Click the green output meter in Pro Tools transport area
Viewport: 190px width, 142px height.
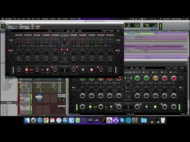tap(161, 26)
